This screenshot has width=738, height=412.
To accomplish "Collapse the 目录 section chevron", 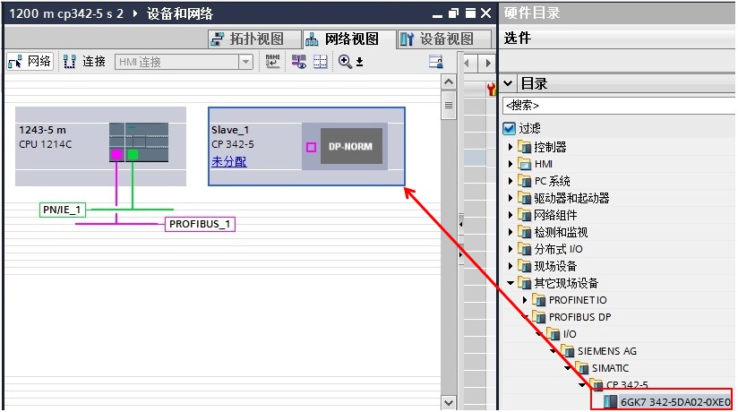I will [x=508, y=84].
